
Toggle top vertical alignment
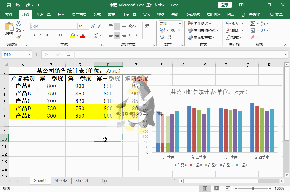tap(111, 25)
